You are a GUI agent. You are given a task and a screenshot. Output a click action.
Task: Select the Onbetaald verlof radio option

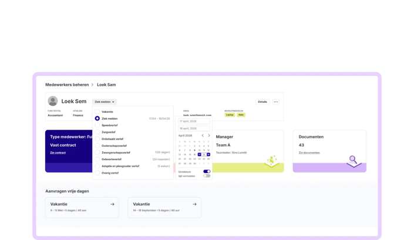click(x=97, y=138)
